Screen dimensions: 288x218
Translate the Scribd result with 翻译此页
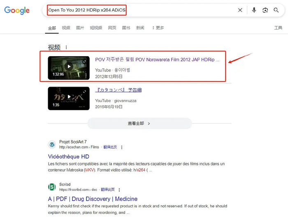108,190
